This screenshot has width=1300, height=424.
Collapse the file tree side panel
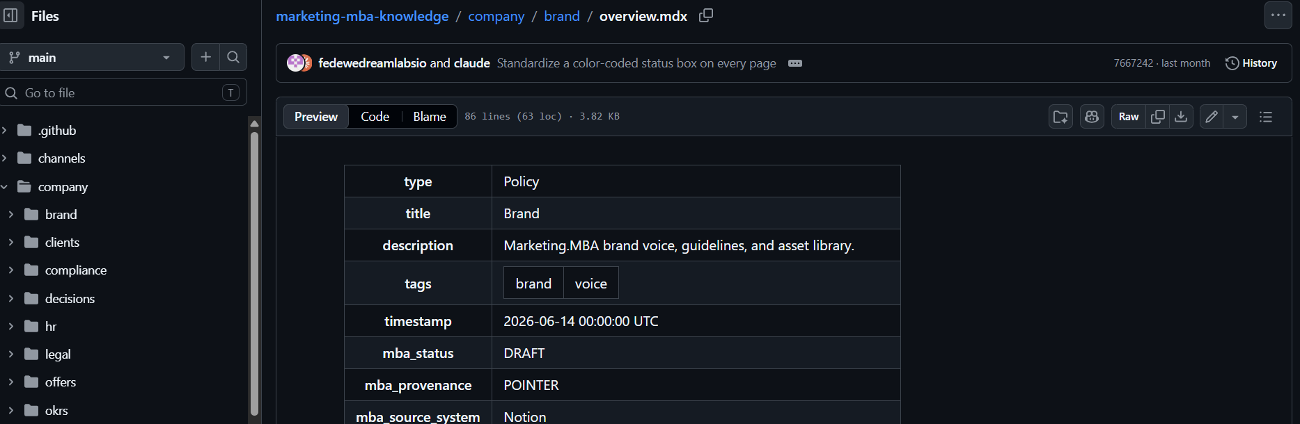[10, 15]
